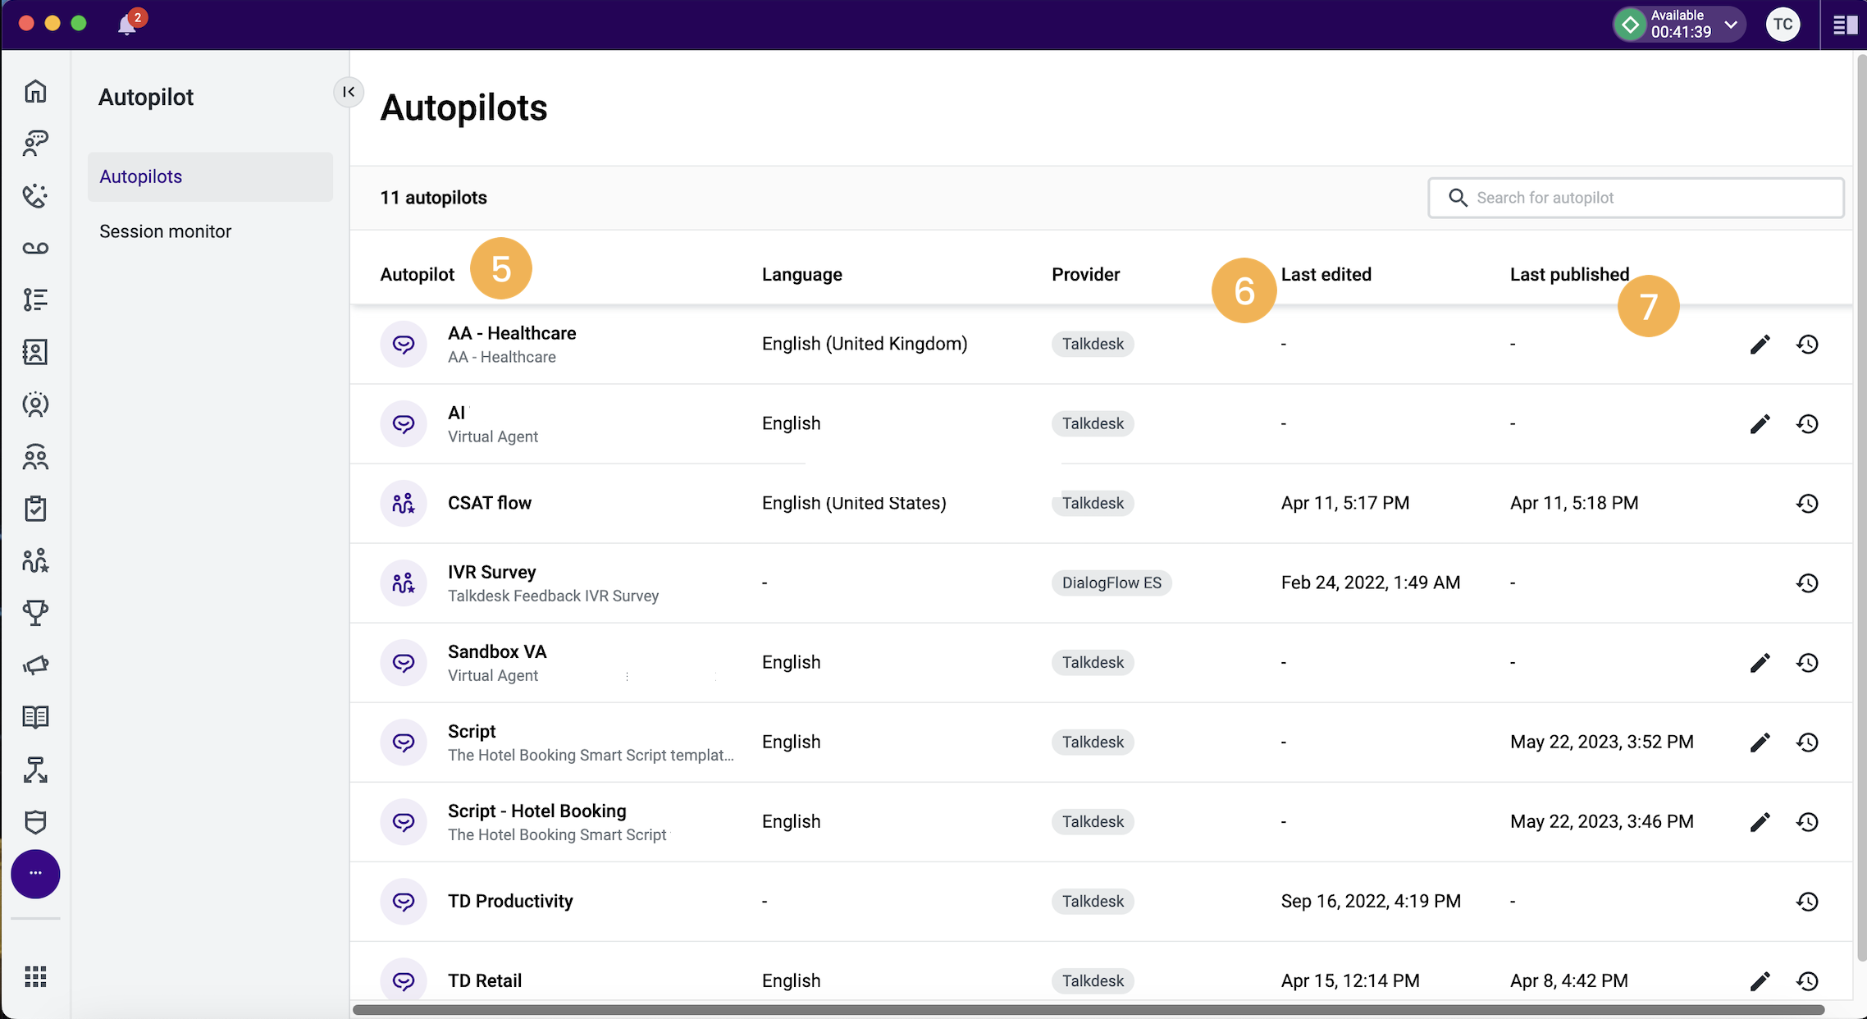1867x1019 pixels.
Task: Open the phone calls icon in sidebar
Action: pos(35,195)
